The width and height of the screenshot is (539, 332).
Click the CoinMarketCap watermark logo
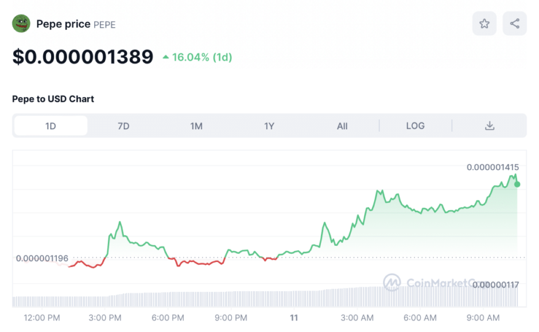(x=392, y=283)
